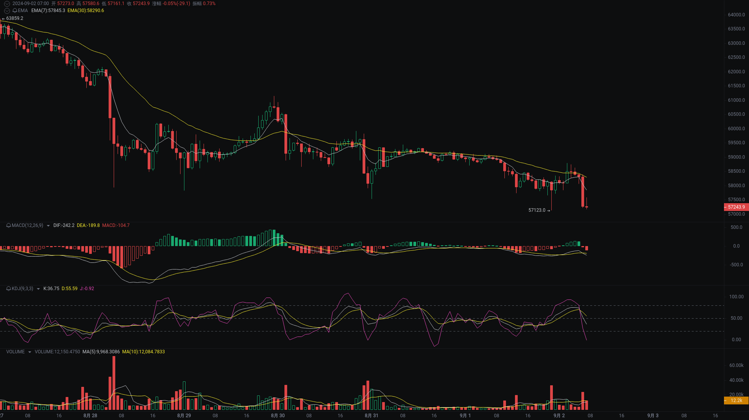The image size is (749, 420).
Task: Collapse the EMA indicator row via its chevron
Action: [x=6, y=11]
